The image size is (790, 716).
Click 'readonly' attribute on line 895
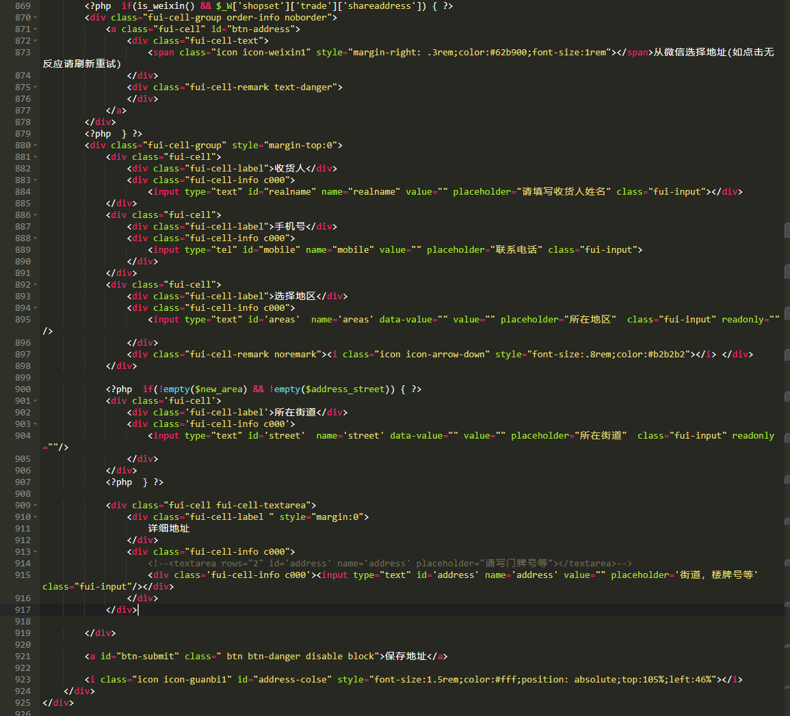(743, 320)
